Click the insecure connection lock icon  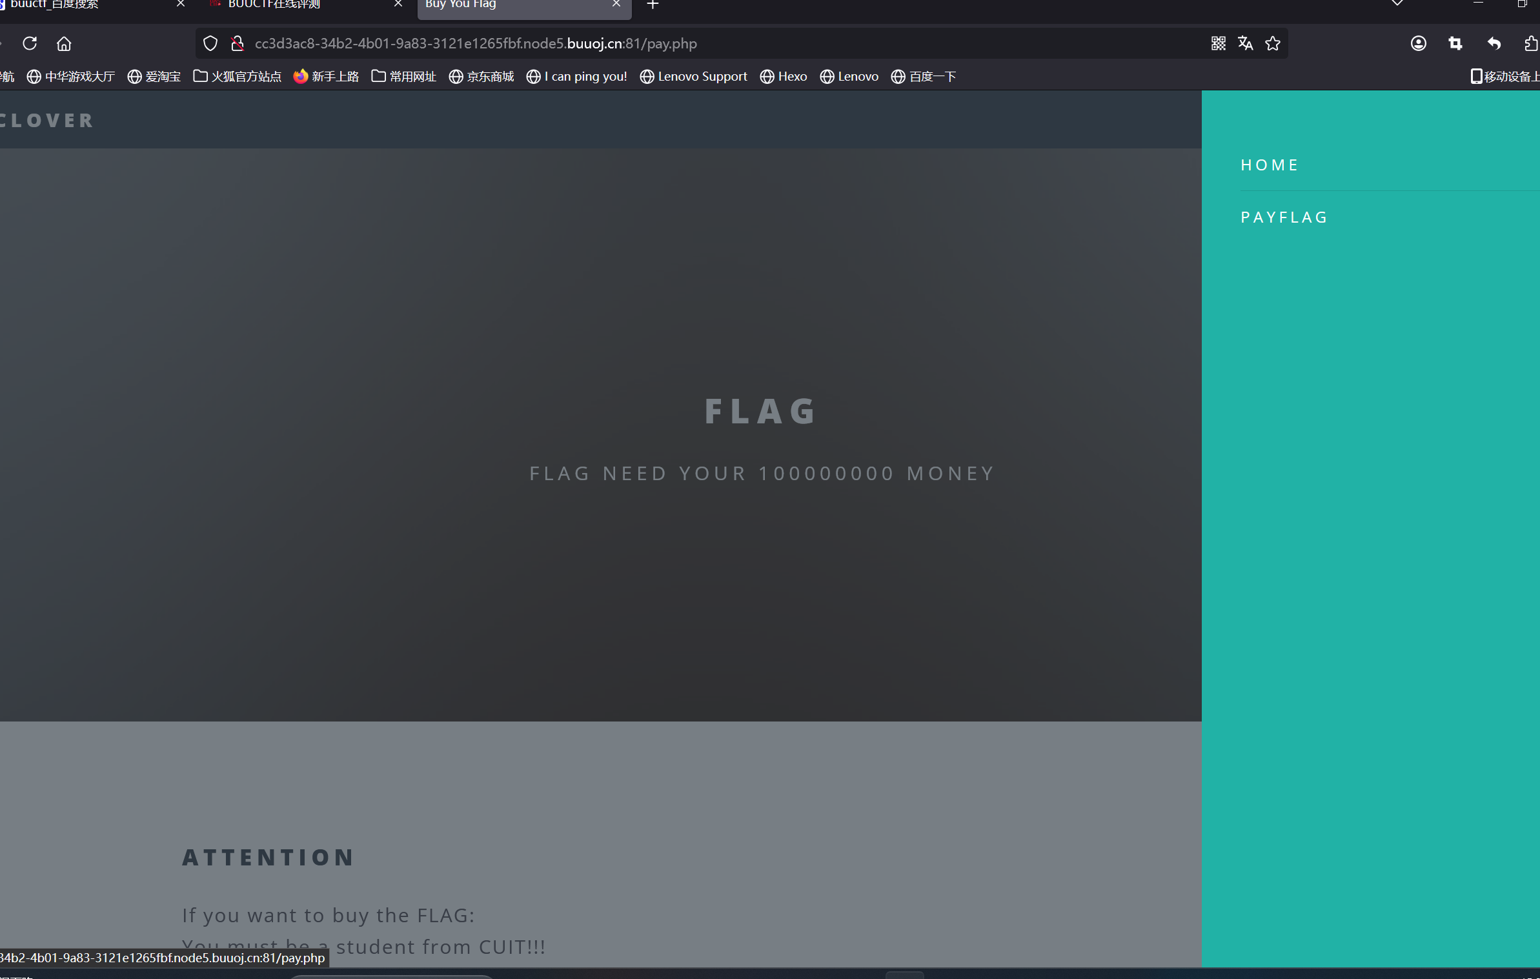(x=238, y=43)
